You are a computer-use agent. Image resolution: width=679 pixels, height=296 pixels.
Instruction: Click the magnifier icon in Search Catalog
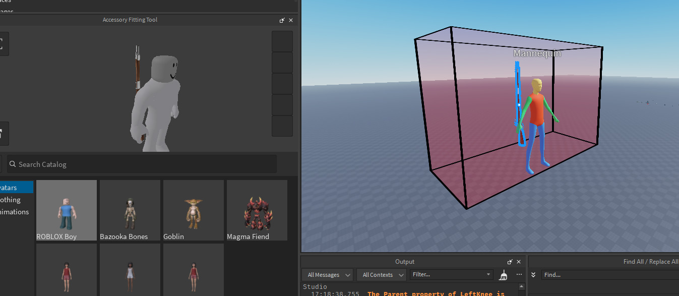click(13, 164)
